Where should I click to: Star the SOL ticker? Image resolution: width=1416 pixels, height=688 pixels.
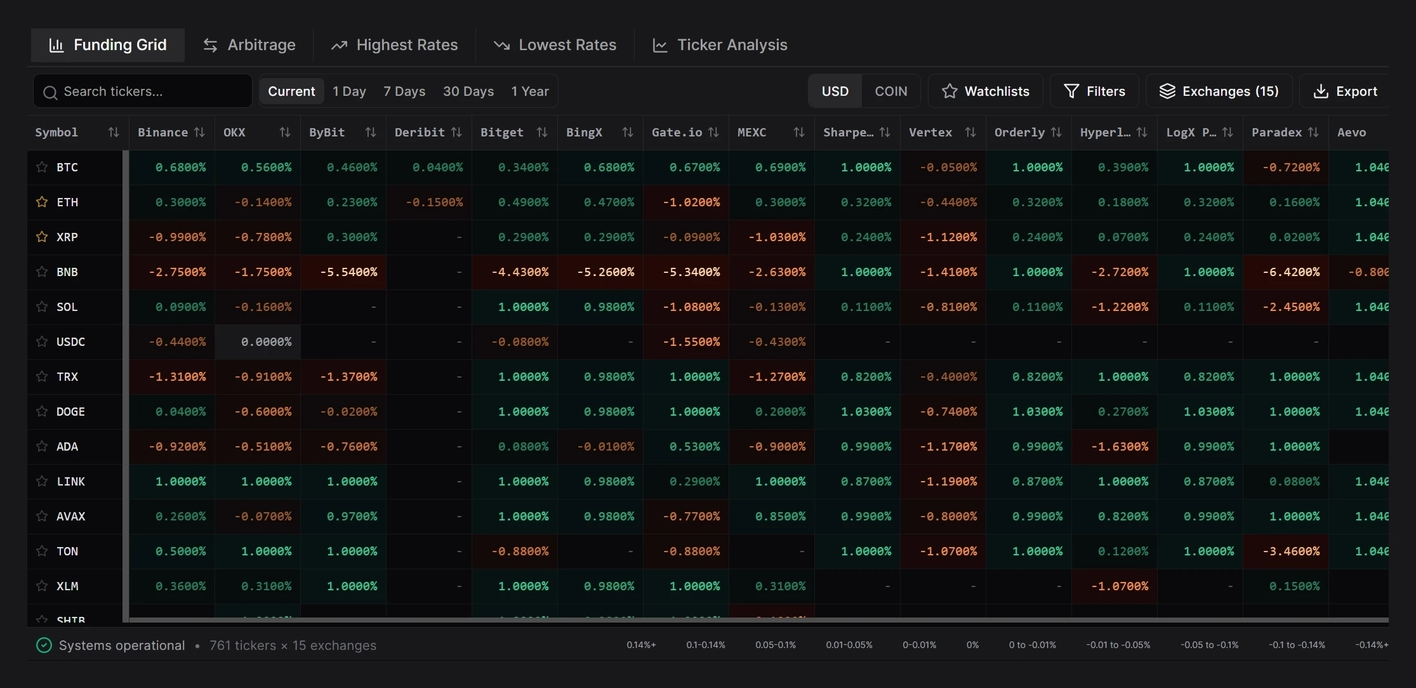click(42, 307)
